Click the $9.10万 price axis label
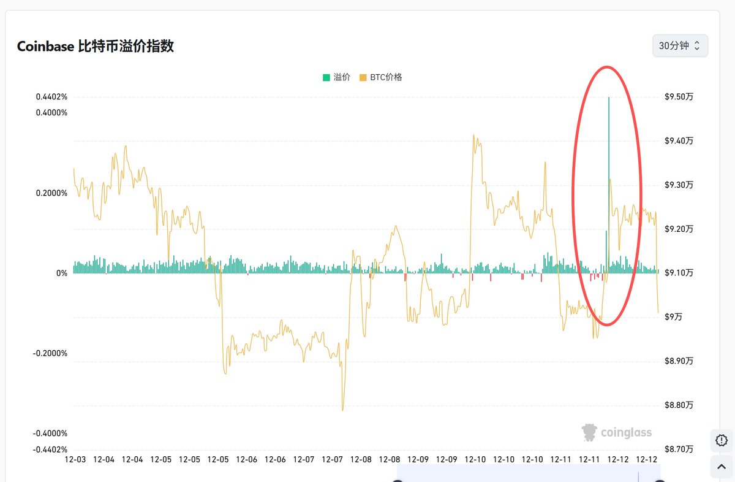 [x=679, y=273]
